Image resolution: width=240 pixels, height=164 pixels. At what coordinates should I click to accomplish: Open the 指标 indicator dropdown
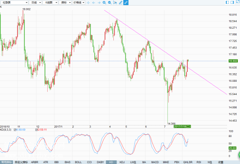[x=65, y=3]
